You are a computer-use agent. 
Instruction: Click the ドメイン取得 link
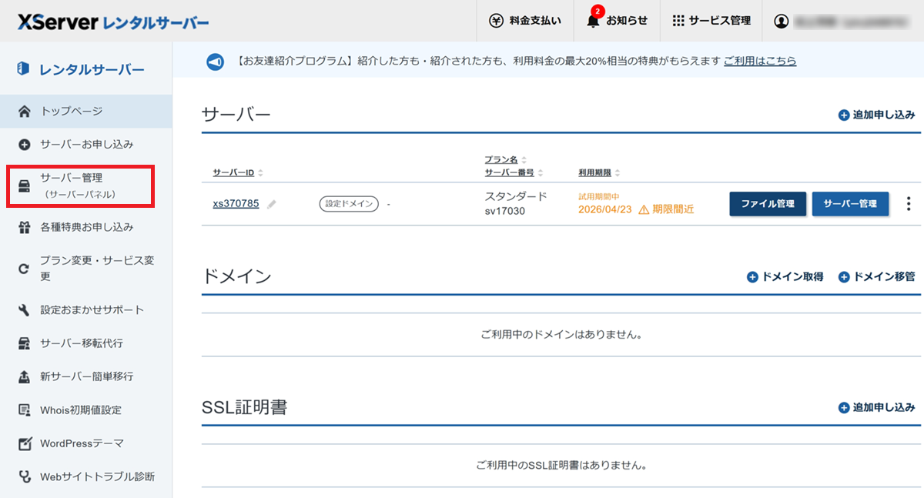click(x=785, y=276)
